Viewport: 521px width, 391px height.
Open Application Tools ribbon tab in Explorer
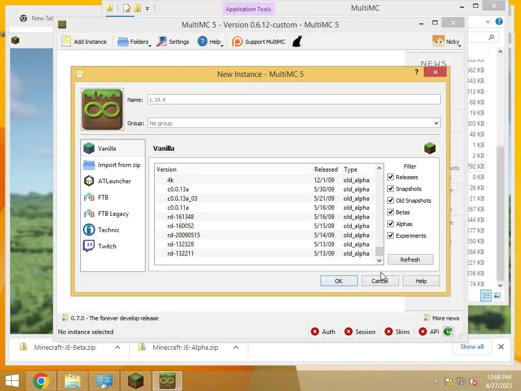coord(248,9)
